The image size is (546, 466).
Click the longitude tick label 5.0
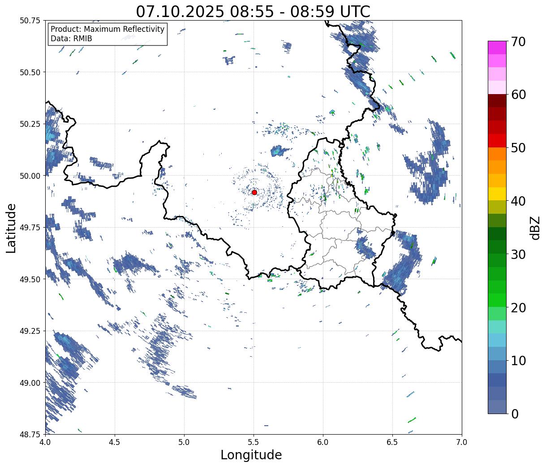(184, 442)
